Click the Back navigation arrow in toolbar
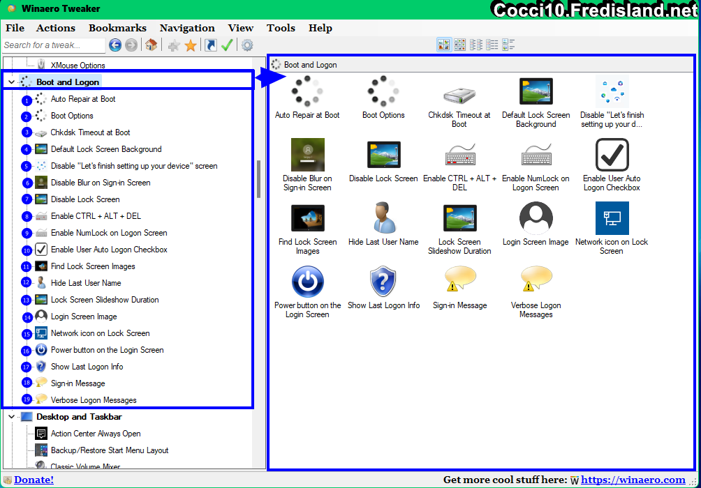The height and width of the screenshot is (488, 701). (115, 45)
